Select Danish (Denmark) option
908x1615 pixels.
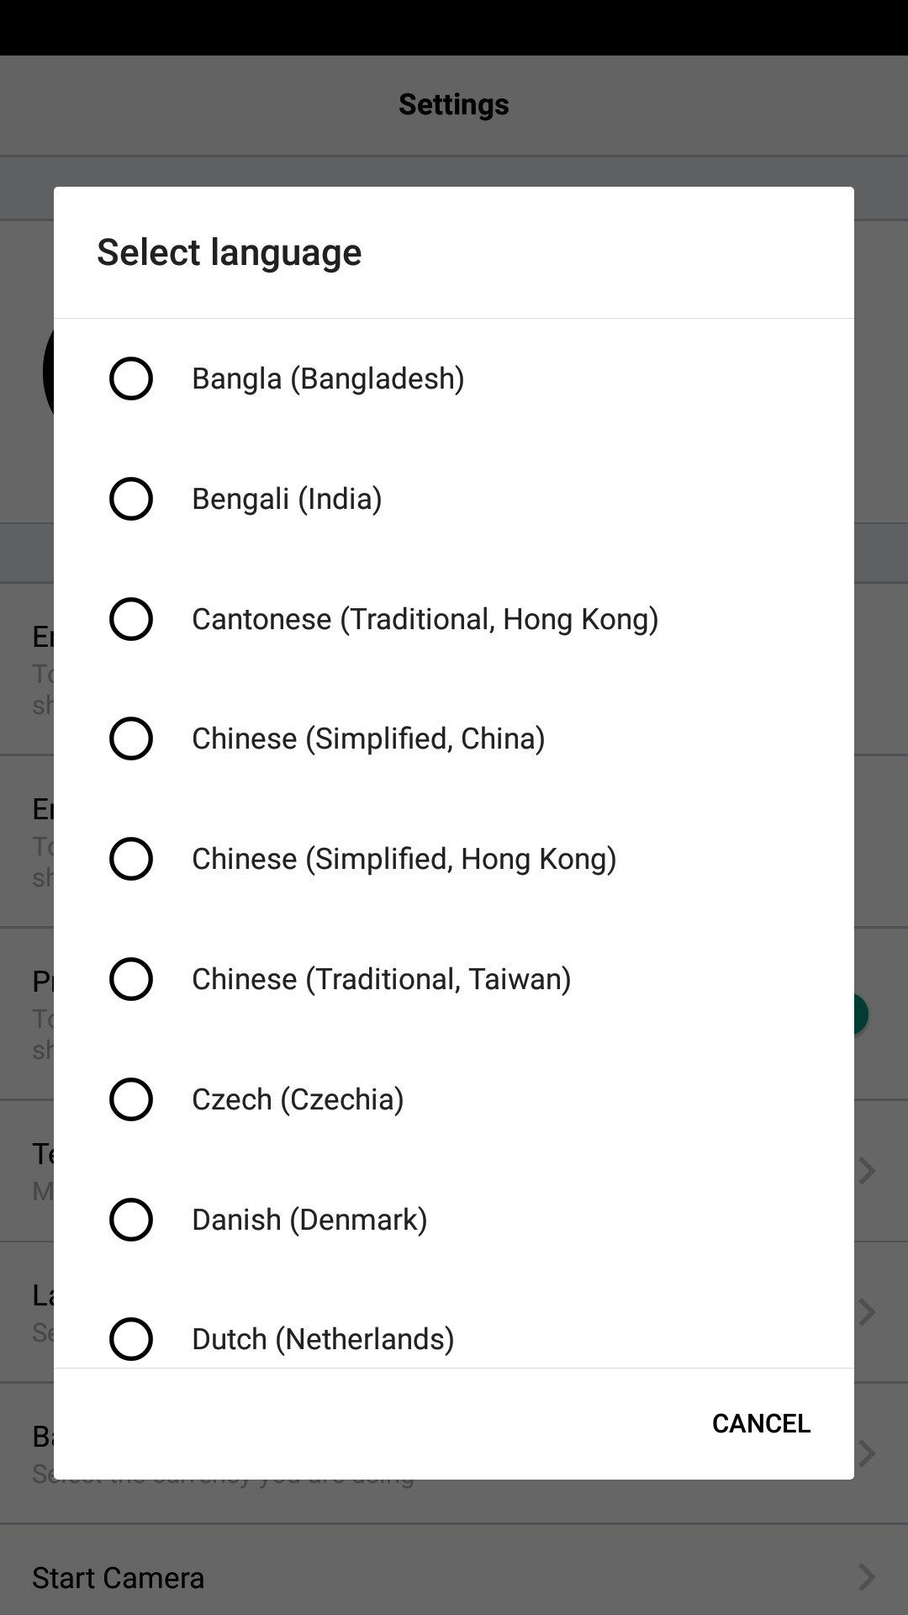(x=309, y=1220)
